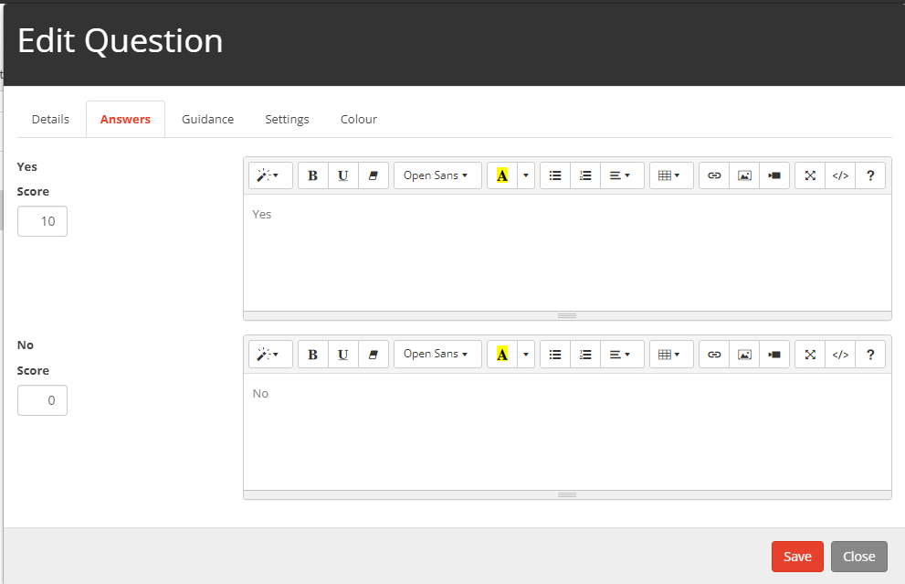Expand paragraph alignment dropdown for No answer
The height and width of the screenshot is (584, 905).
point(621,355)
